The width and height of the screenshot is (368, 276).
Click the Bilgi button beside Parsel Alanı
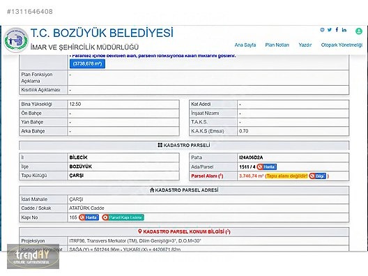point(318,176)
